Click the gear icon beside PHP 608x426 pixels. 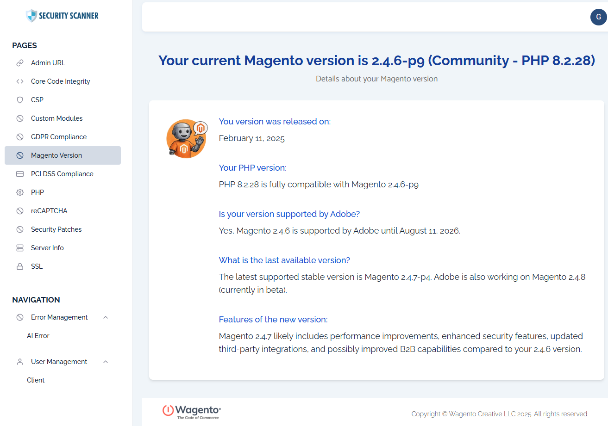click(x=20, y=192)
